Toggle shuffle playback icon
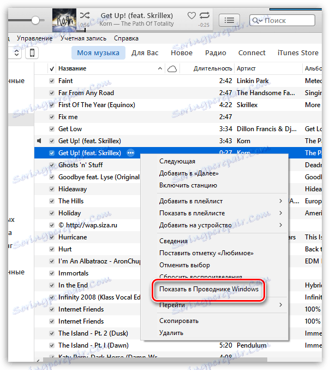 coord(85,15)
